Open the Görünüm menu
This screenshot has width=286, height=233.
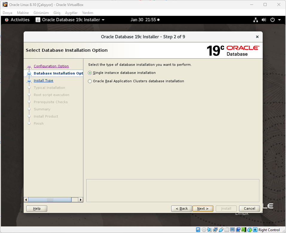(41, 13)
